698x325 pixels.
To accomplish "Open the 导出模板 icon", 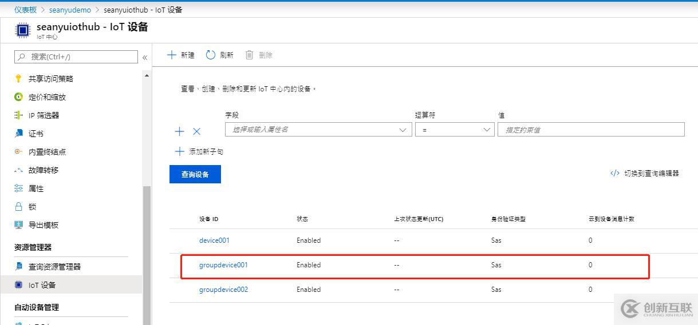I will pyautogui.click(x=18, y=225).
